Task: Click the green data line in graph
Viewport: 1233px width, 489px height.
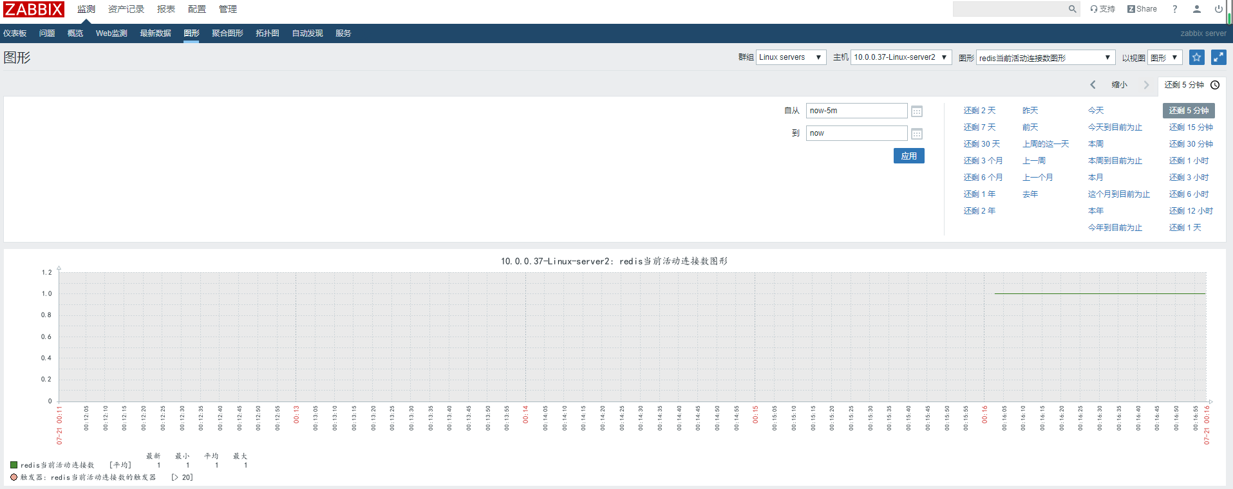Action: point(1100,293)
